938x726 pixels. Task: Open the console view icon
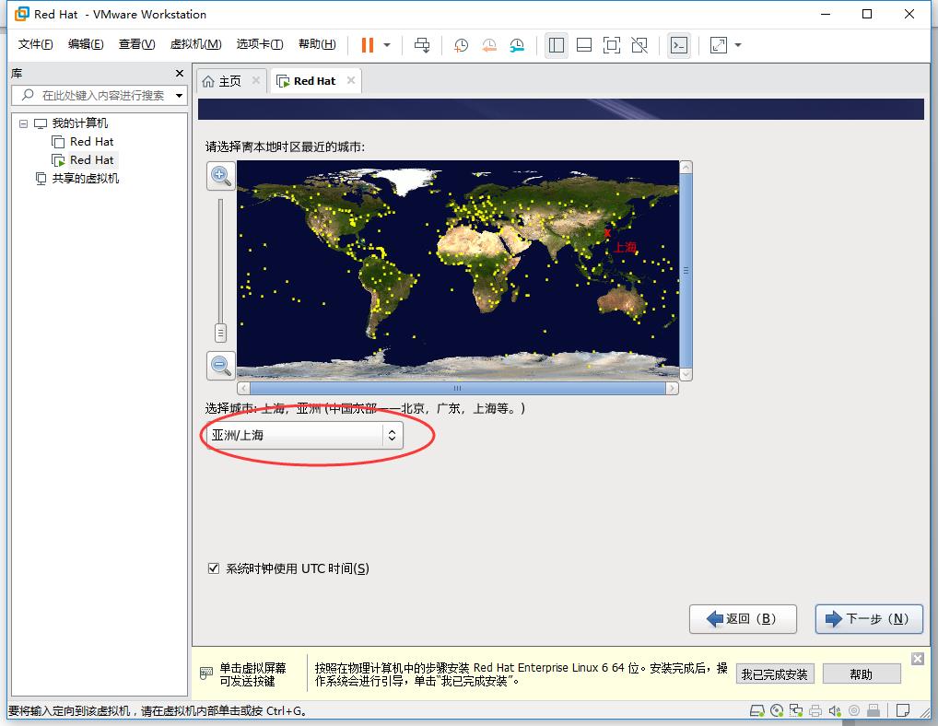click(679, 45)
